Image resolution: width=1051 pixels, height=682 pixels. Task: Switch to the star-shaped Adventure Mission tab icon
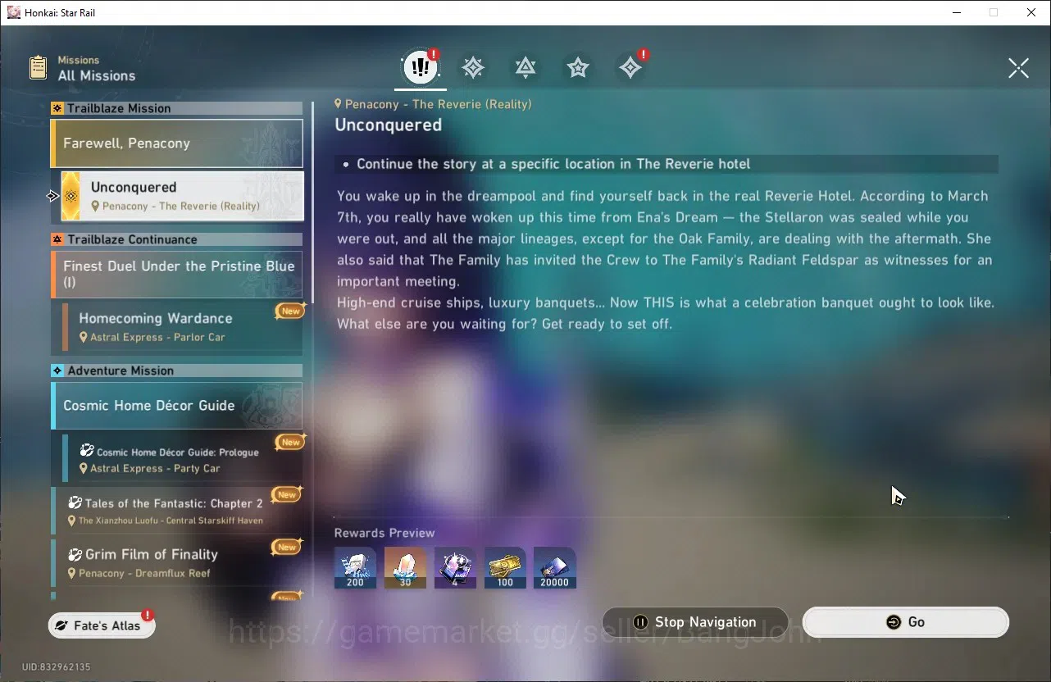point(578,68)
